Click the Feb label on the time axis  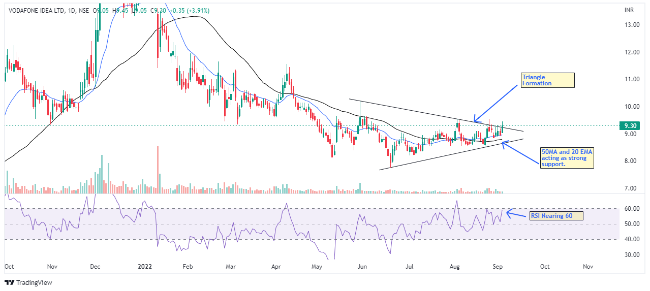click(188, 266)
